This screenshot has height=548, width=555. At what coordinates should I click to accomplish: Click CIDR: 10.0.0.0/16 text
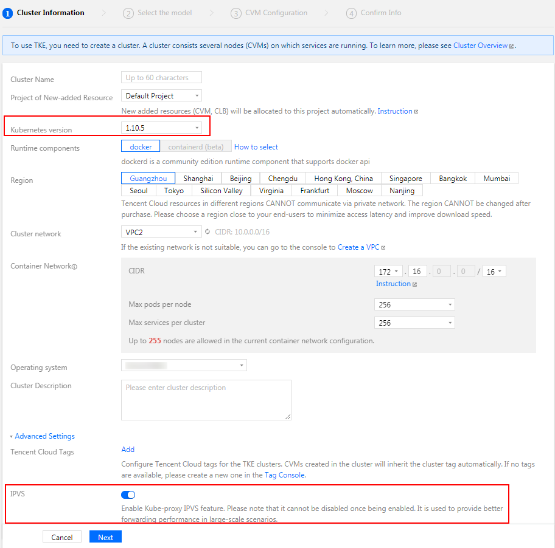click(x=242, y=232)
